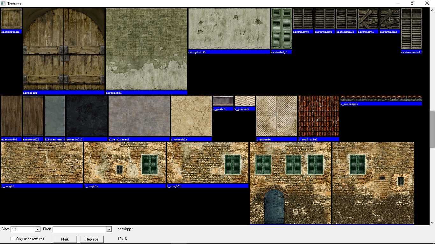Click the i_grate1 grate texture
The image size is (435, 244).
click(x=223, y=101)
